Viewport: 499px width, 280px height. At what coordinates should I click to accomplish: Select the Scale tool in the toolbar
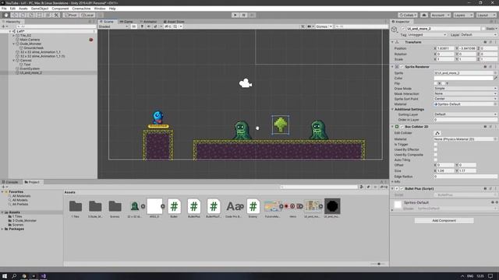[31, 15]
